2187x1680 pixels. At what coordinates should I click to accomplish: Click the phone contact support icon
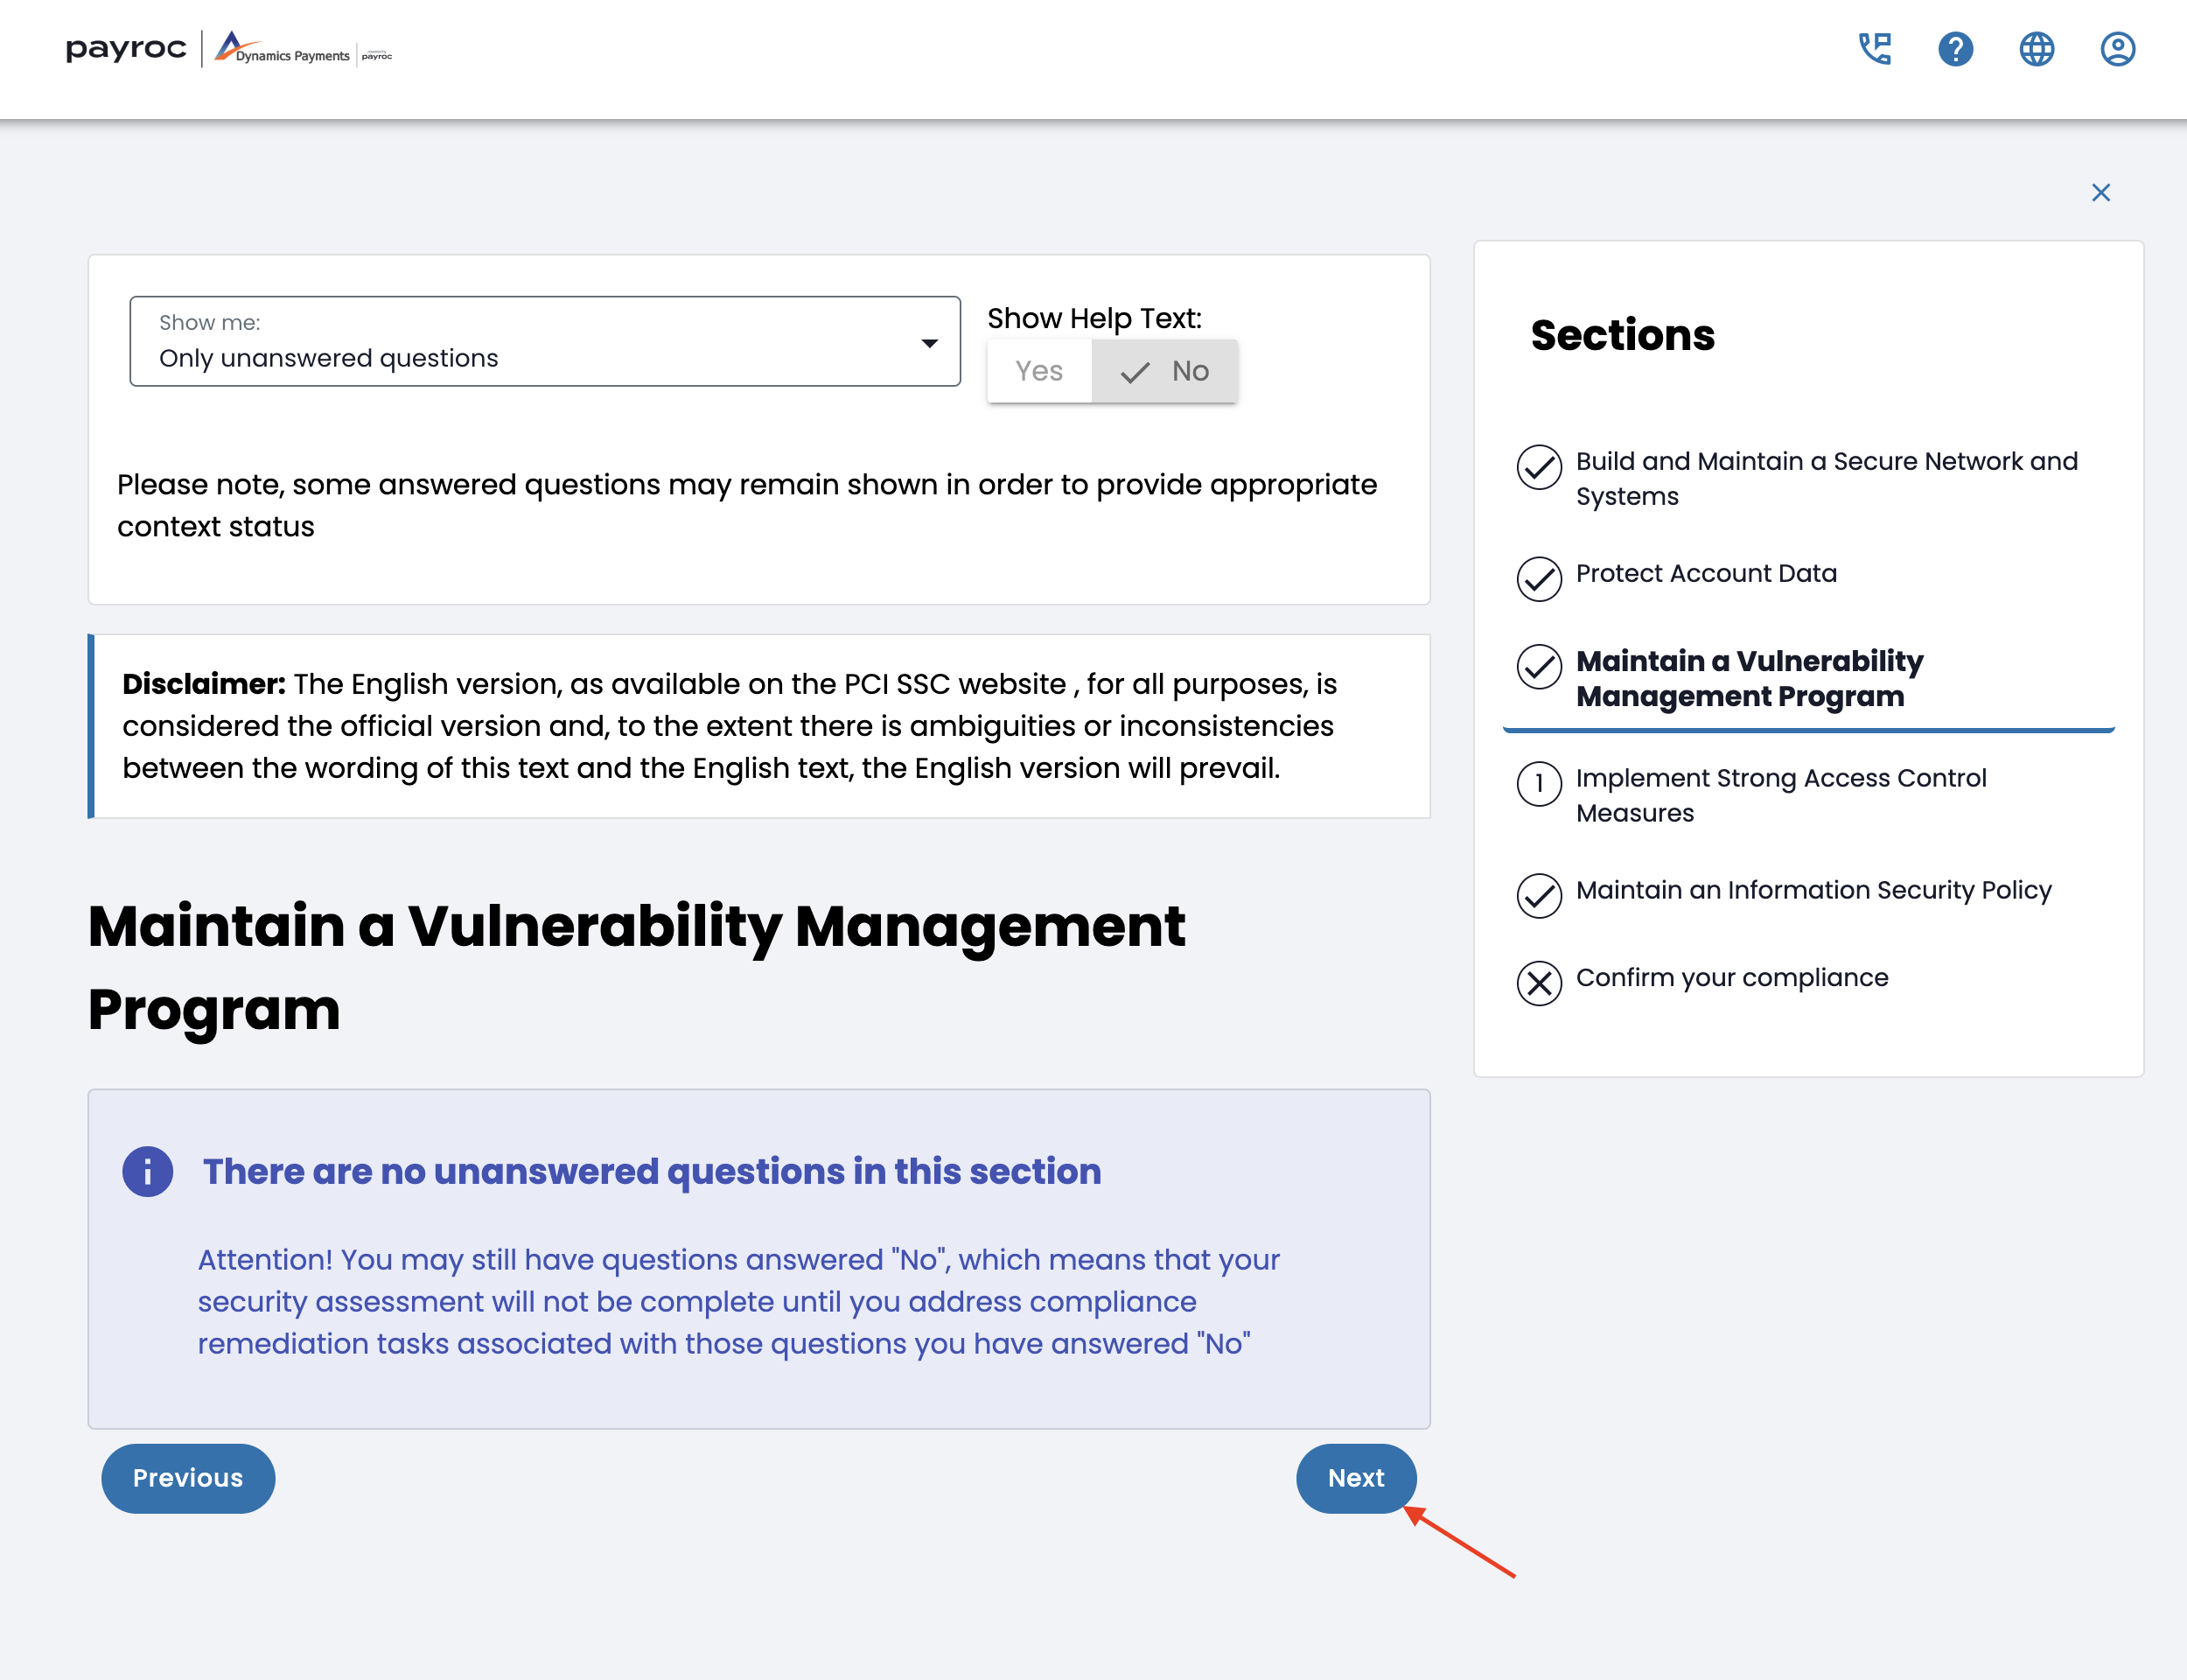pos(1874,48)
